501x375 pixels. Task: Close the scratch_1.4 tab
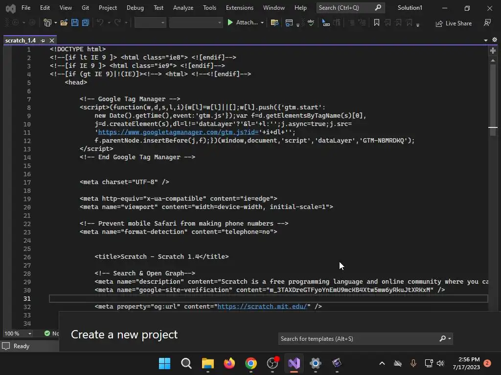pyautogui.click(x=52, y=41)
